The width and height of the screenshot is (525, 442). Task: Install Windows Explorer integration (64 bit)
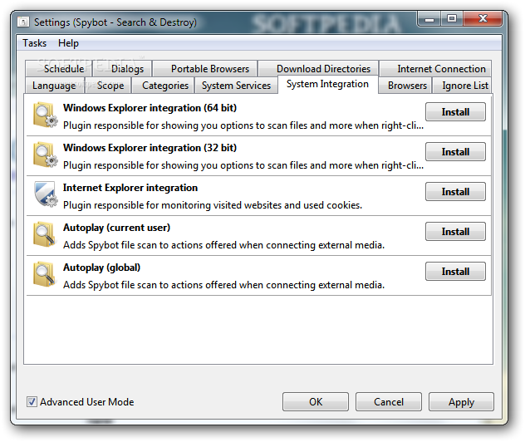coord(455,112)
